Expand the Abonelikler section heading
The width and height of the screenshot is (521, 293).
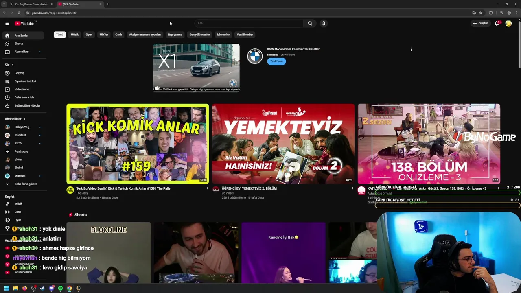point(15,119)
